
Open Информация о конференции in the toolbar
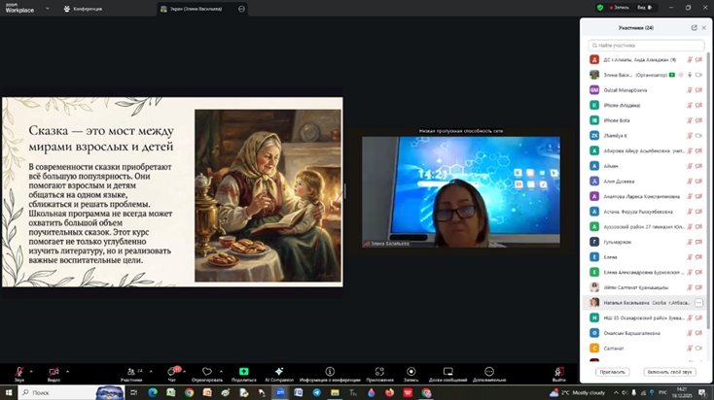point(330,373)
